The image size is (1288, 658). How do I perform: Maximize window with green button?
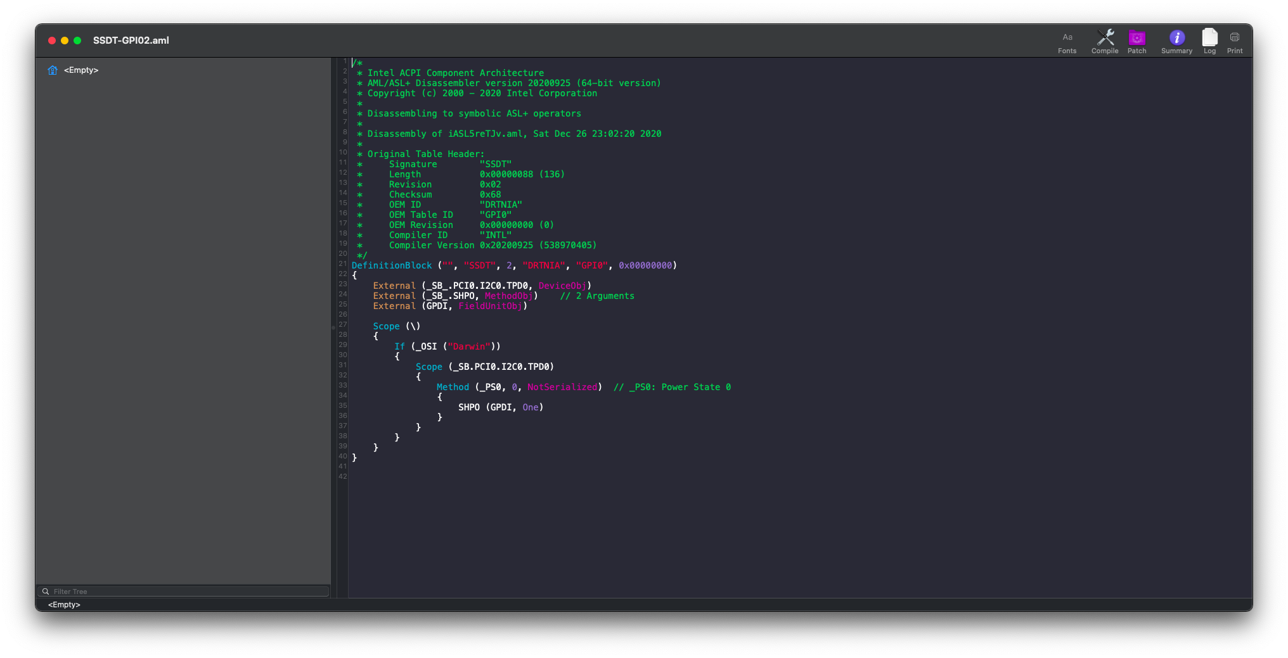pos(77,41)
